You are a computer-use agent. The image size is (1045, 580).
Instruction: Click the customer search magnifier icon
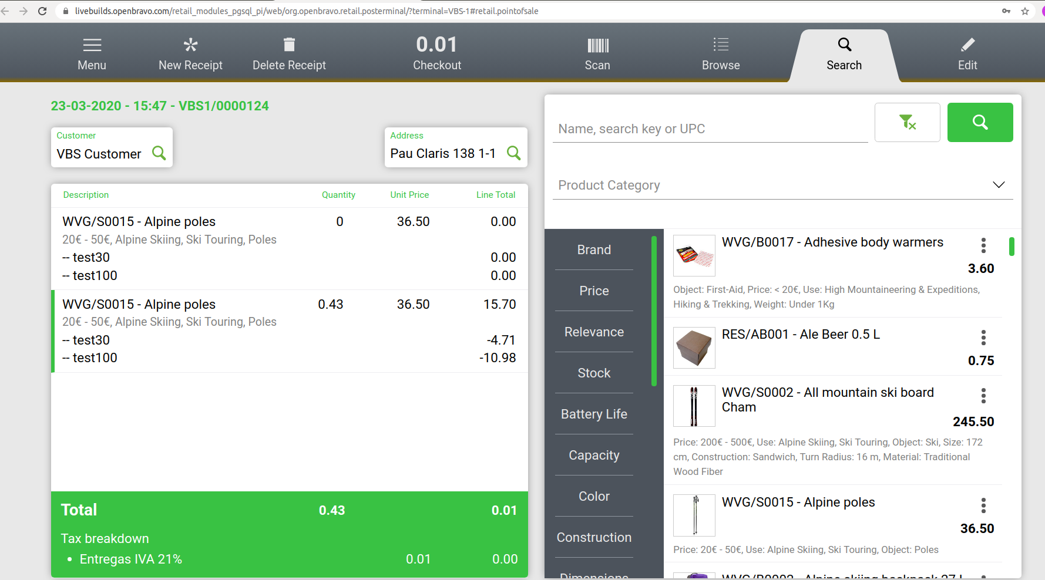159,153
